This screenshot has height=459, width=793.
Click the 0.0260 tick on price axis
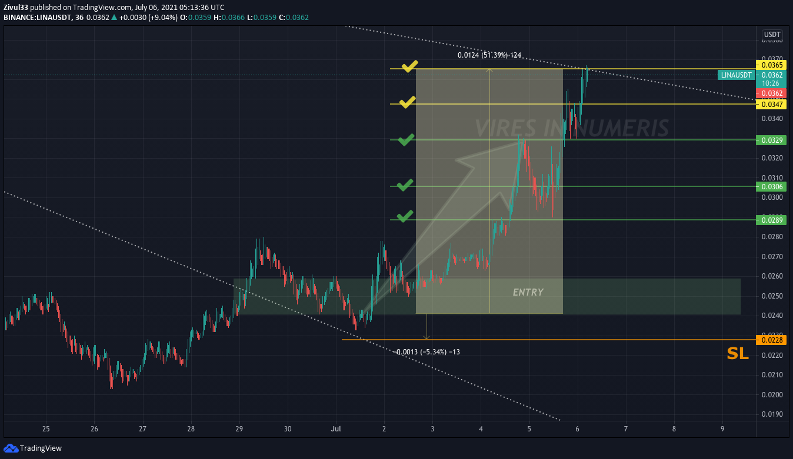(x=772, y=276)
